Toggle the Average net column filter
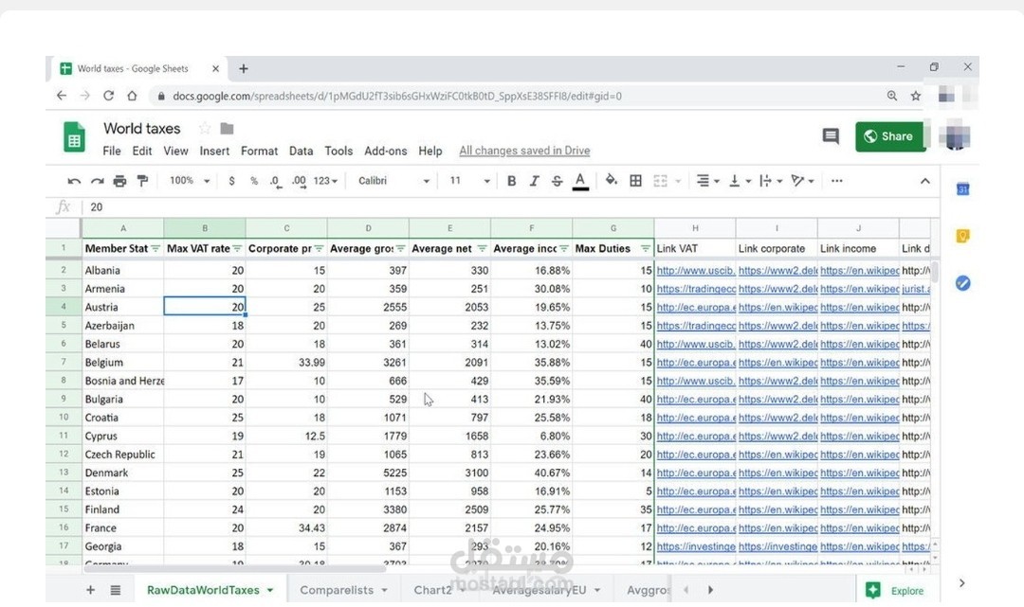The height and width of the screenshot is (607, 1024). [x=482, y=248]
